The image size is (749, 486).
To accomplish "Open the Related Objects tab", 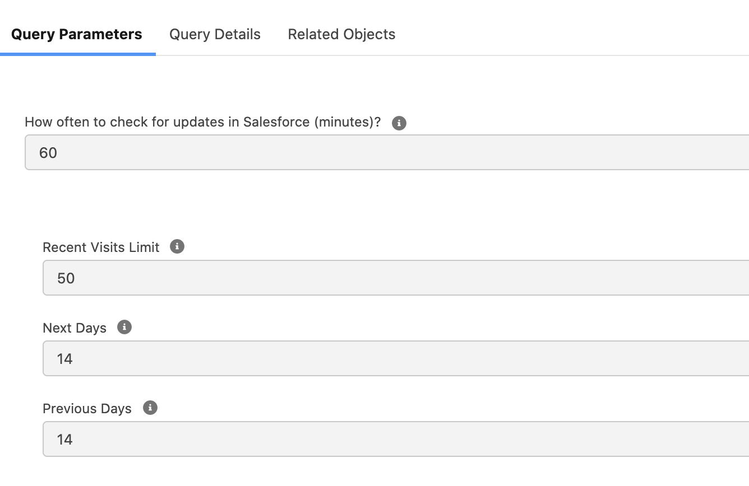I will coord(341,35).
